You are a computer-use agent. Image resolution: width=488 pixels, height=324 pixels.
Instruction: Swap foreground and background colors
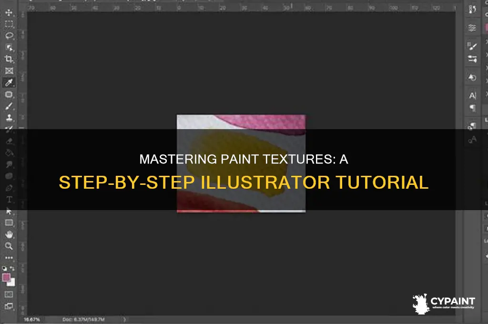pyautogui.click(x=12, y=268)
